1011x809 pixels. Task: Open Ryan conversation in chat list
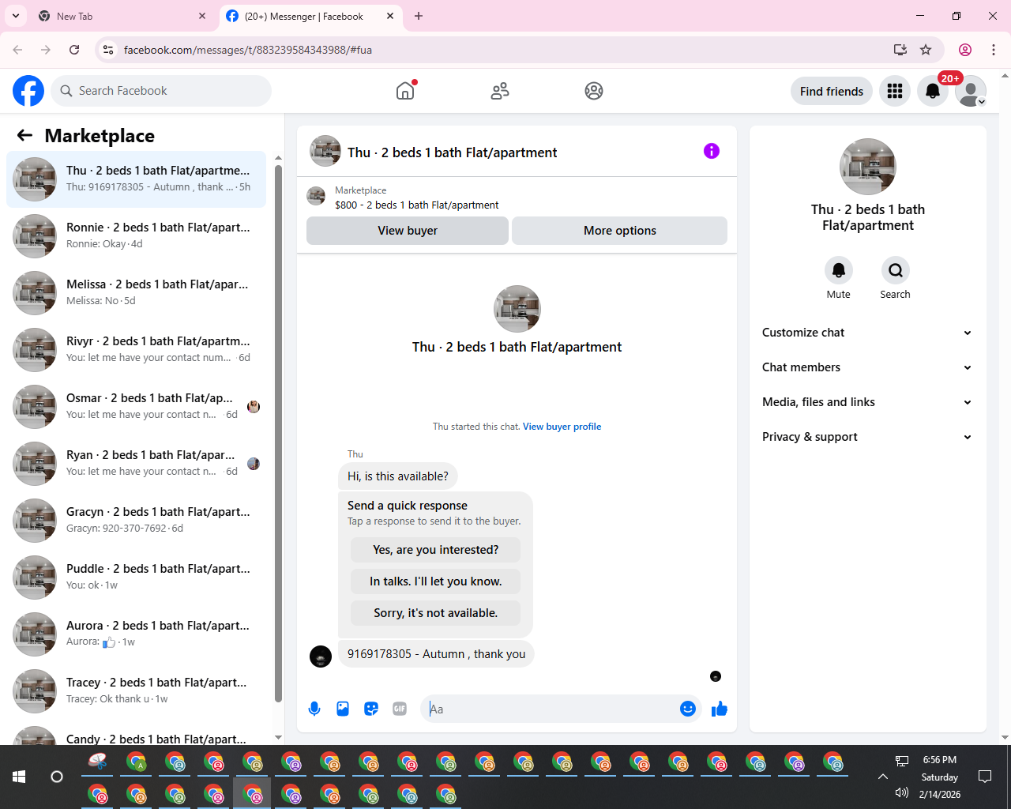click(x=137, y=464)
